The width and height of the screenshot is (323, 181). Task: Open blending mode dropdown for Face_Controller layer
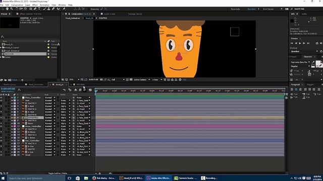tap(50, 98)
